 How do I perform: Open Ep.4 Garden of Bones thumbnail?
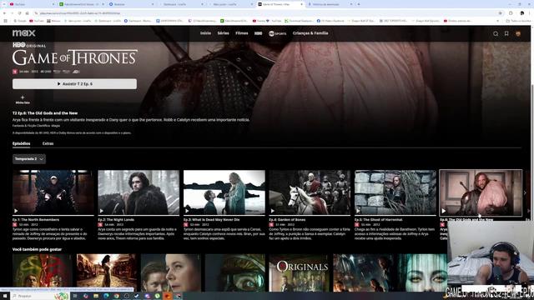[310, 192]
